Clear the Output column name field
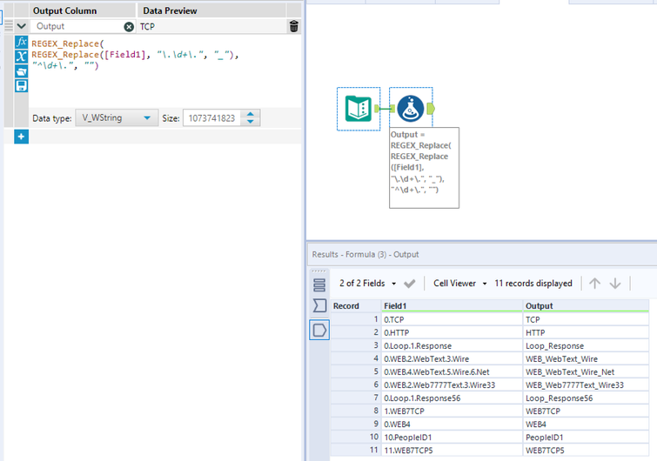The height and width of the screenshot is (461, 657). (129, 27)
